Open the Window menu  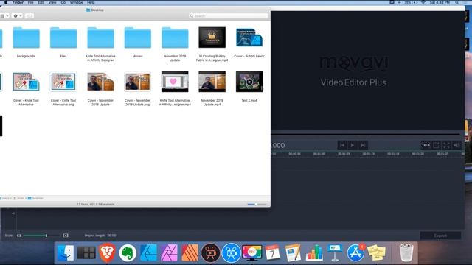[76, 2]
